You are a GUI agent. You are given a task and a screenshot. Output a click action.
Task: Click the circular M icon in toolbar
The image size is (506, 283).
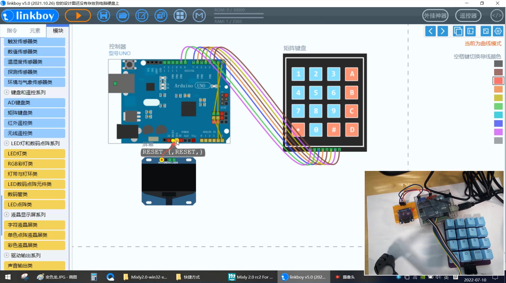click(x=199, y=16)
